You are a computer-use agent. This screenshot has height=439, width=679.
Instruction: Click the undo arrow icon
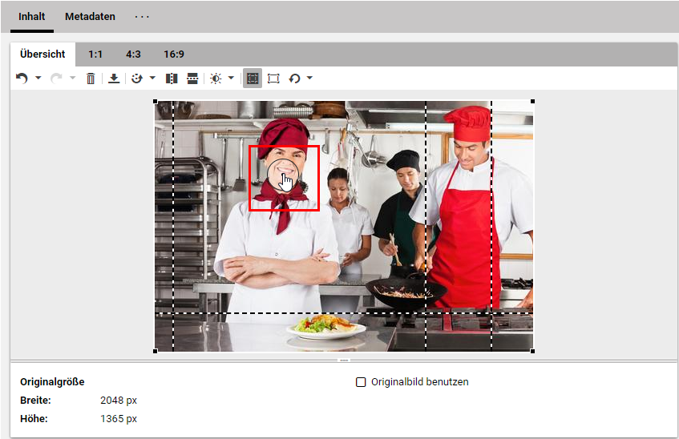tap(22, 79)
